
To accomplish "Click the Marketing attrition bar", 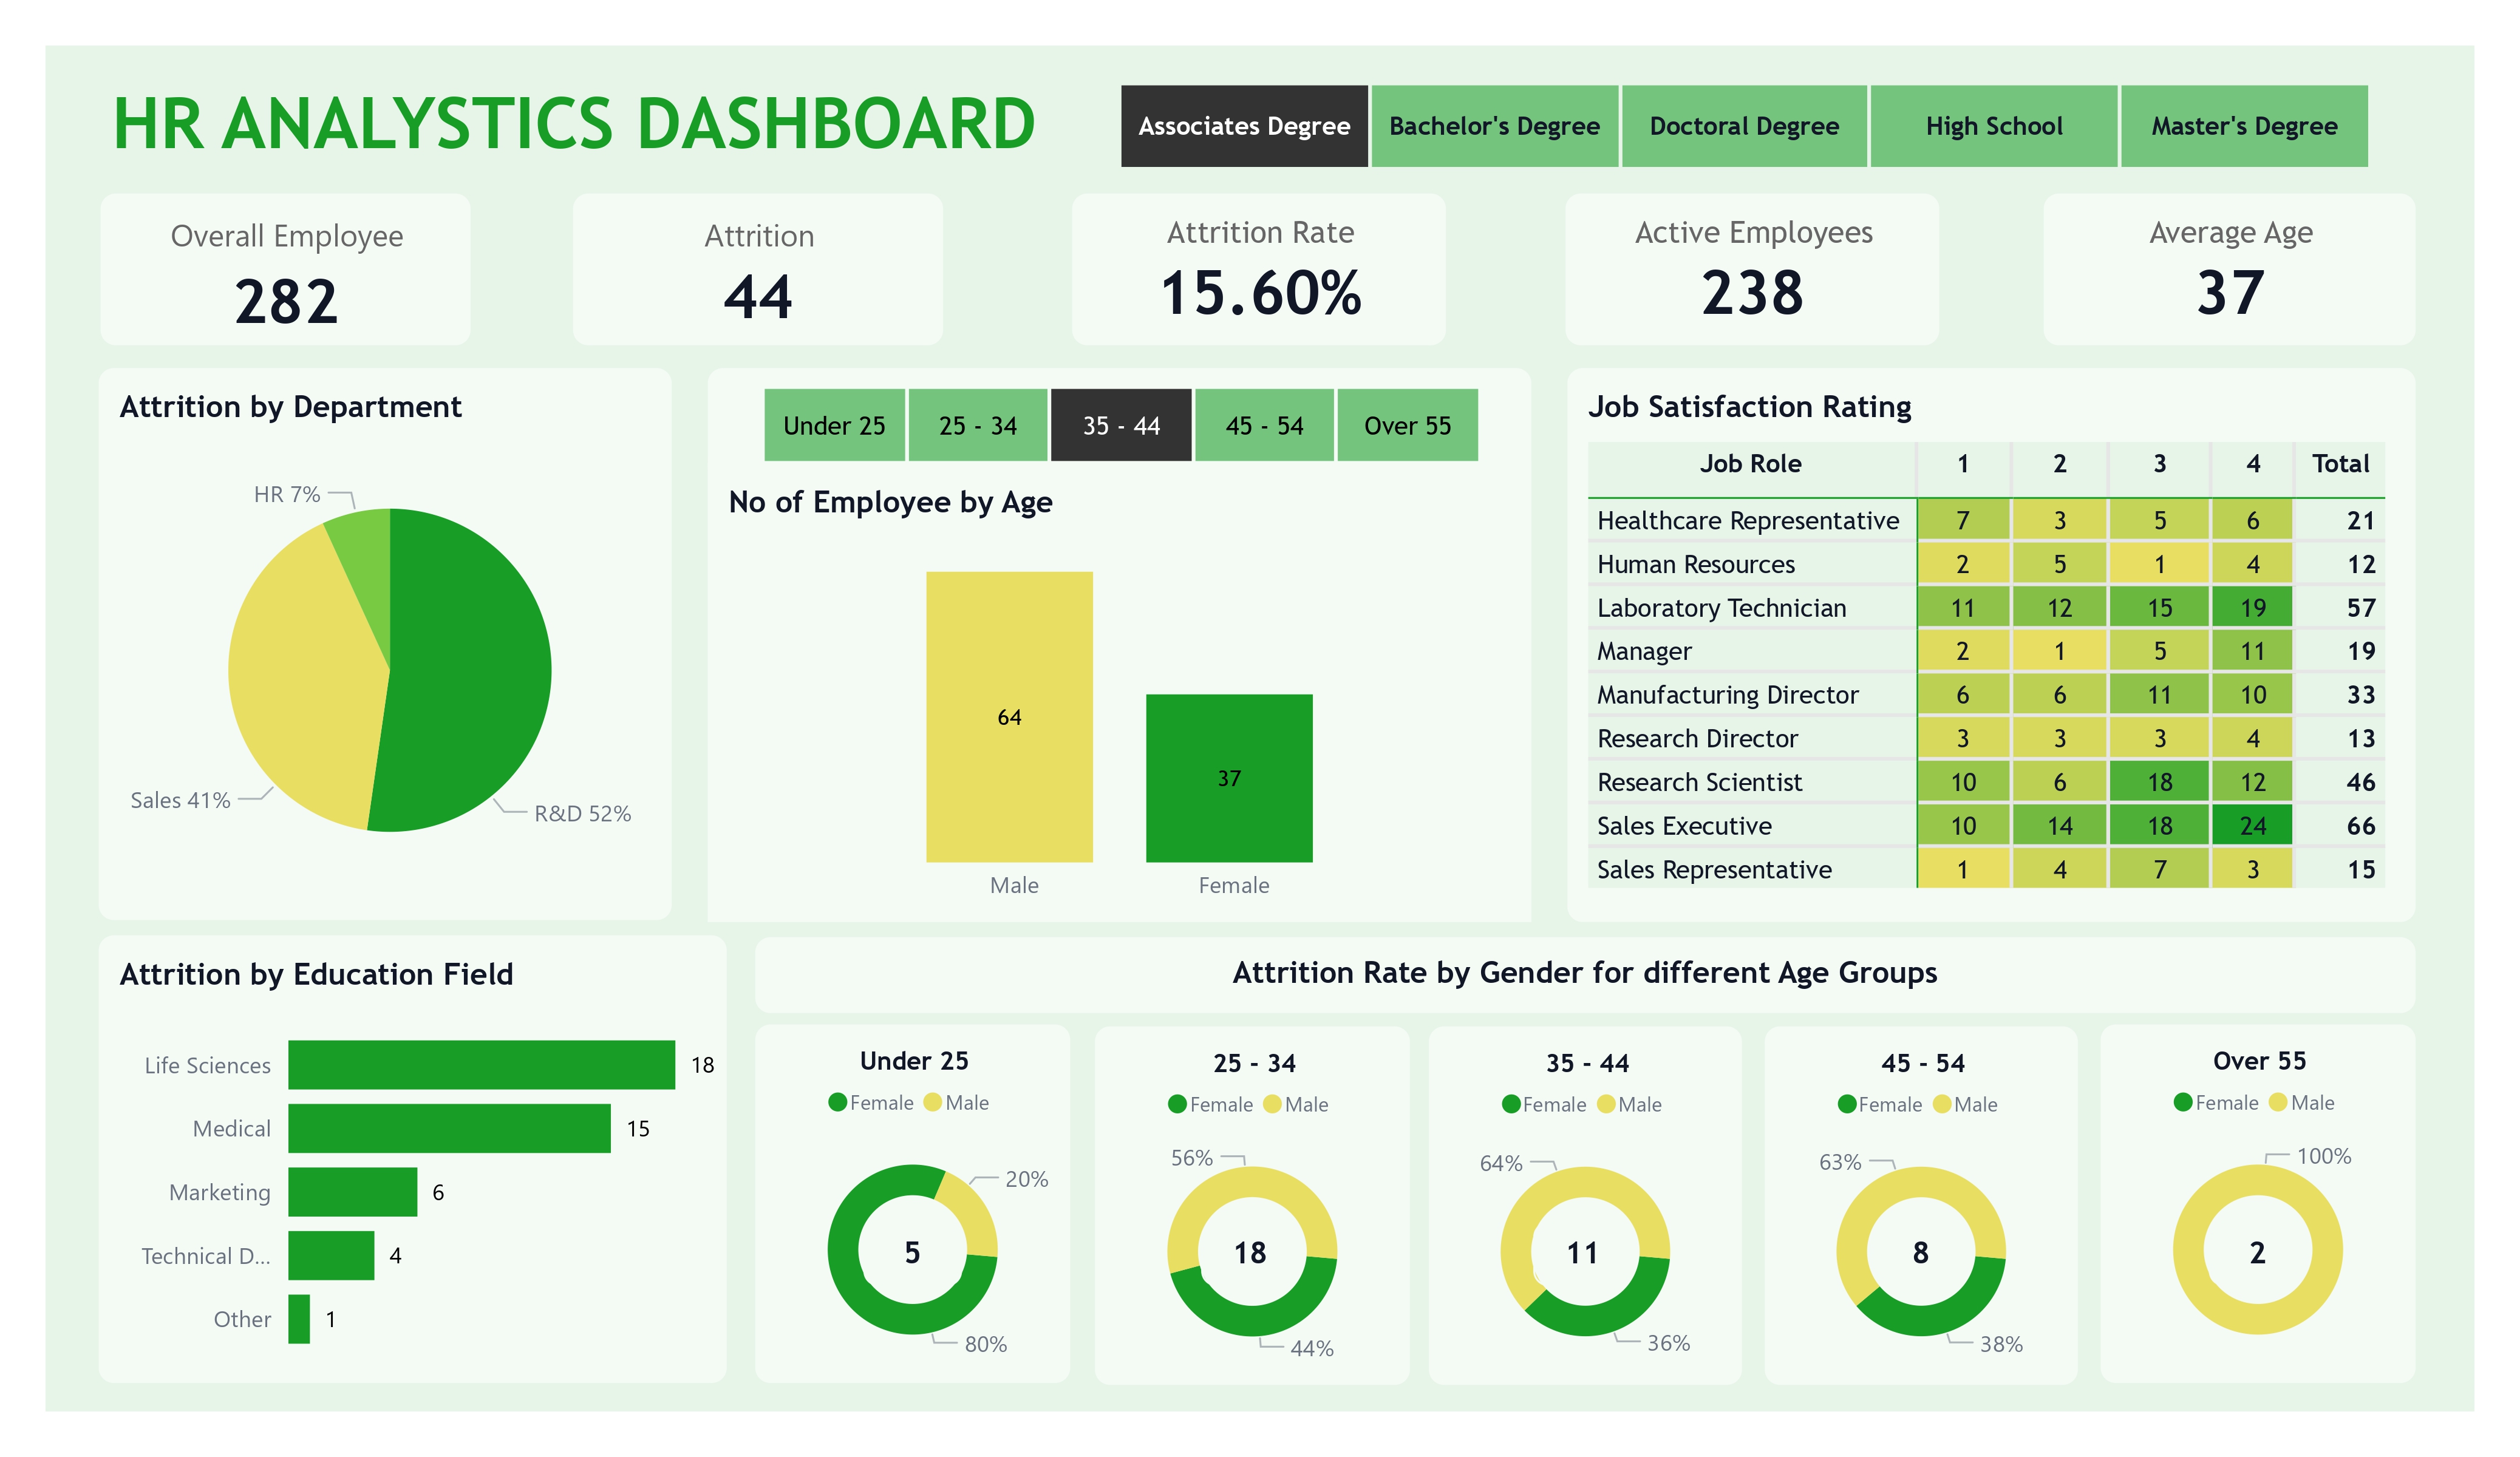I will pos(352,1192).
